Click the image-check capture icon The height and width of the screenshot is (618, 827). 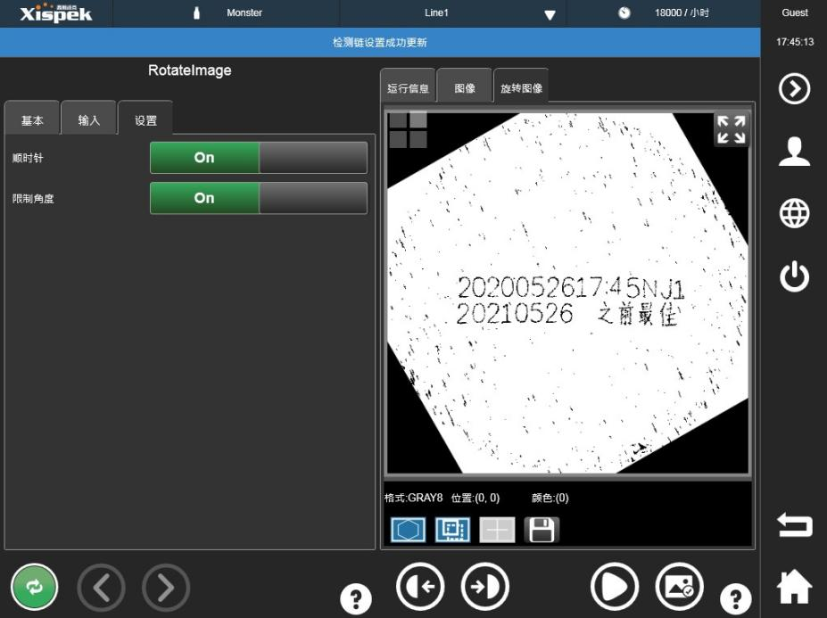pyautogui.click(x=679, y=587)
